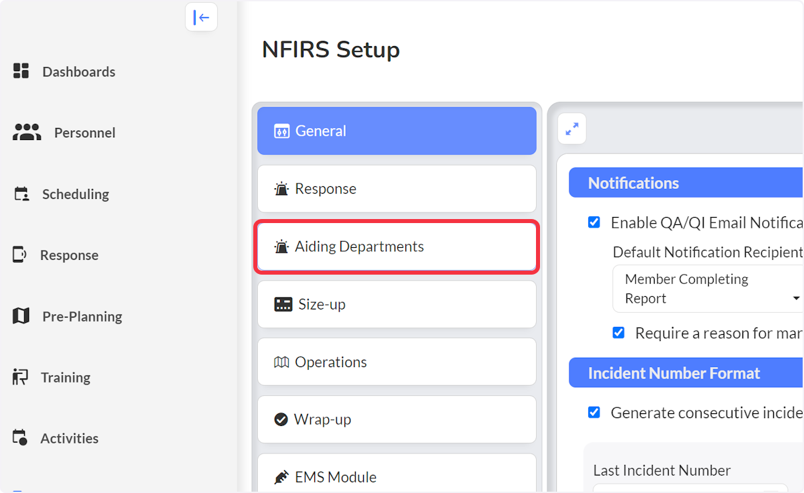Screen dimensions: 804x493
Task: Click the Response device icon in sidebar
Action: coord(20,255)
